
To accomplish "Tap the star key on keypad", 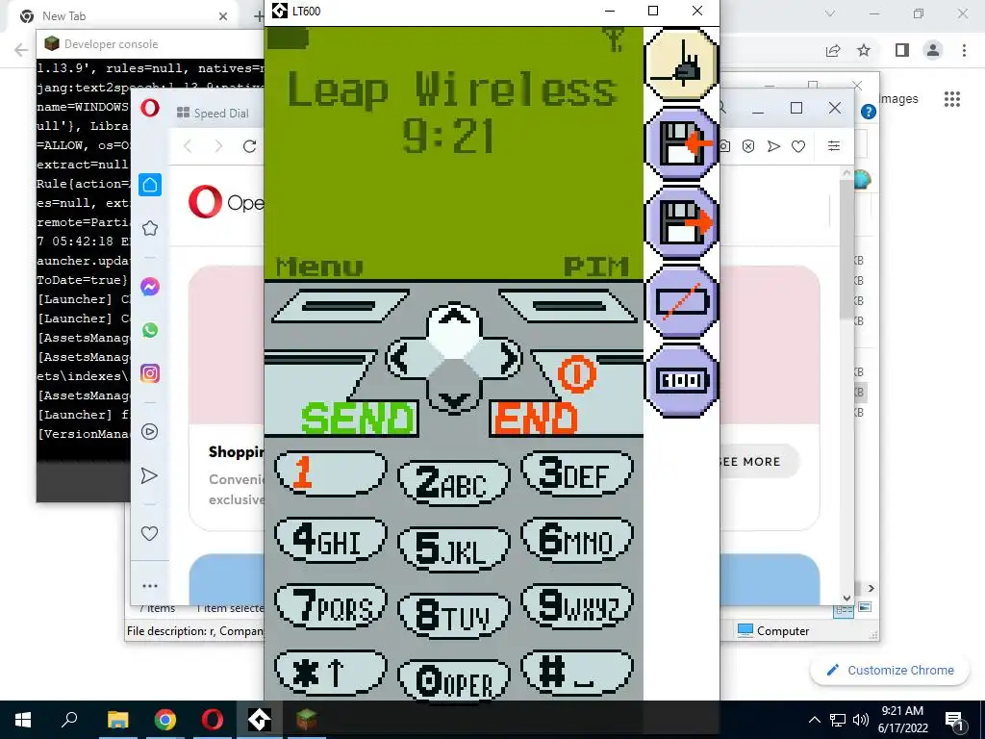I will click(331, 673).
